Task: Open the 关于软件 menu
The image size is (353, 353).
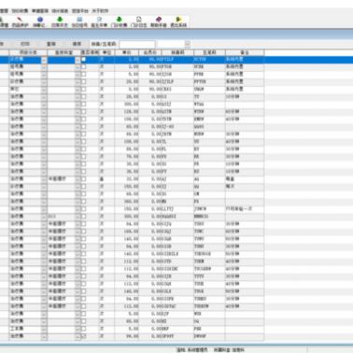Action: (100, 11)
